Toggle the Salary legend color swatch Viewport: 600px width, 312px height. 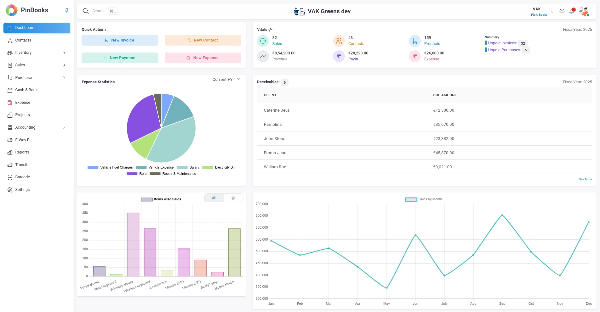pyautogui.click(x=182, y=168)
